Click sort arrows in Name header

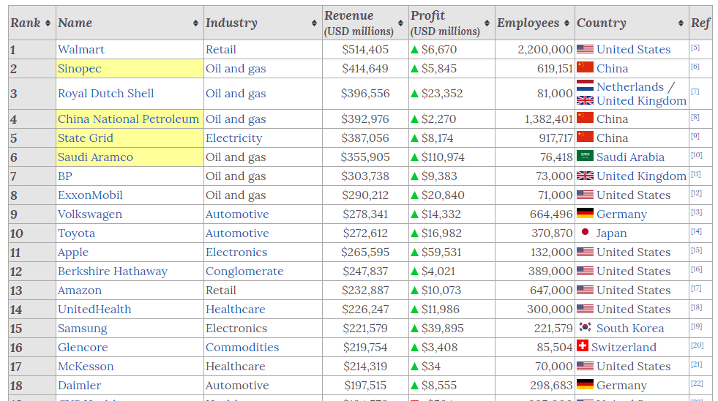pos(195,23)
